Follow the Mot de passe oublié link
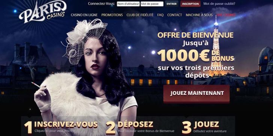 [x=219, y=3]
